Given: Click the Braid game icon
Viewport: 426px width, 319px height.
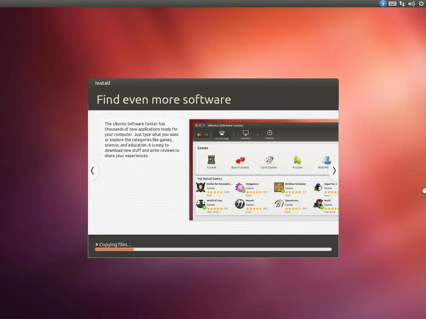Looking at the screenshot, I should pos(318,204).
